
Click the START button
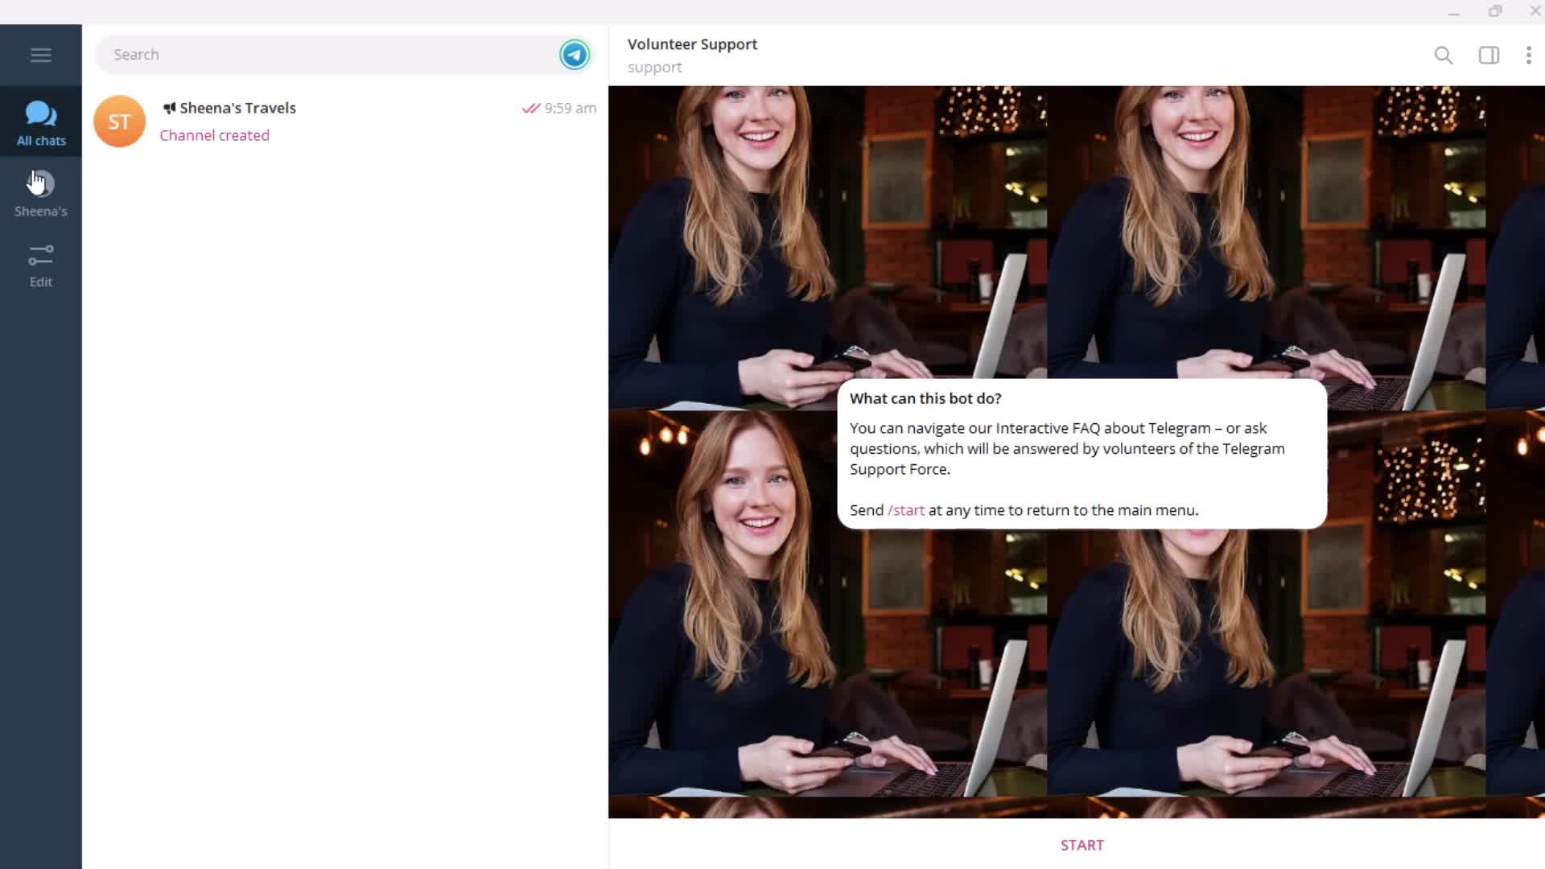(x=1081, y=845)
